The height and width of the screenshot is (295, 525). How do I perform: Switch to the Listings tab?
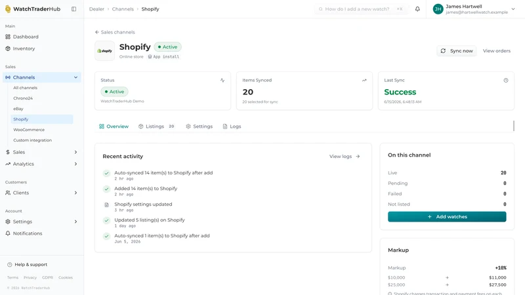pyautogui.click(x=156, y=127)
